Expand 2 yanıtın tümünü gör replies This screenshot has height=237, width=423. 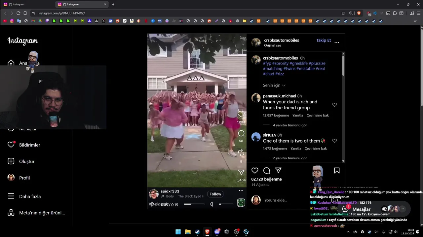290,158
